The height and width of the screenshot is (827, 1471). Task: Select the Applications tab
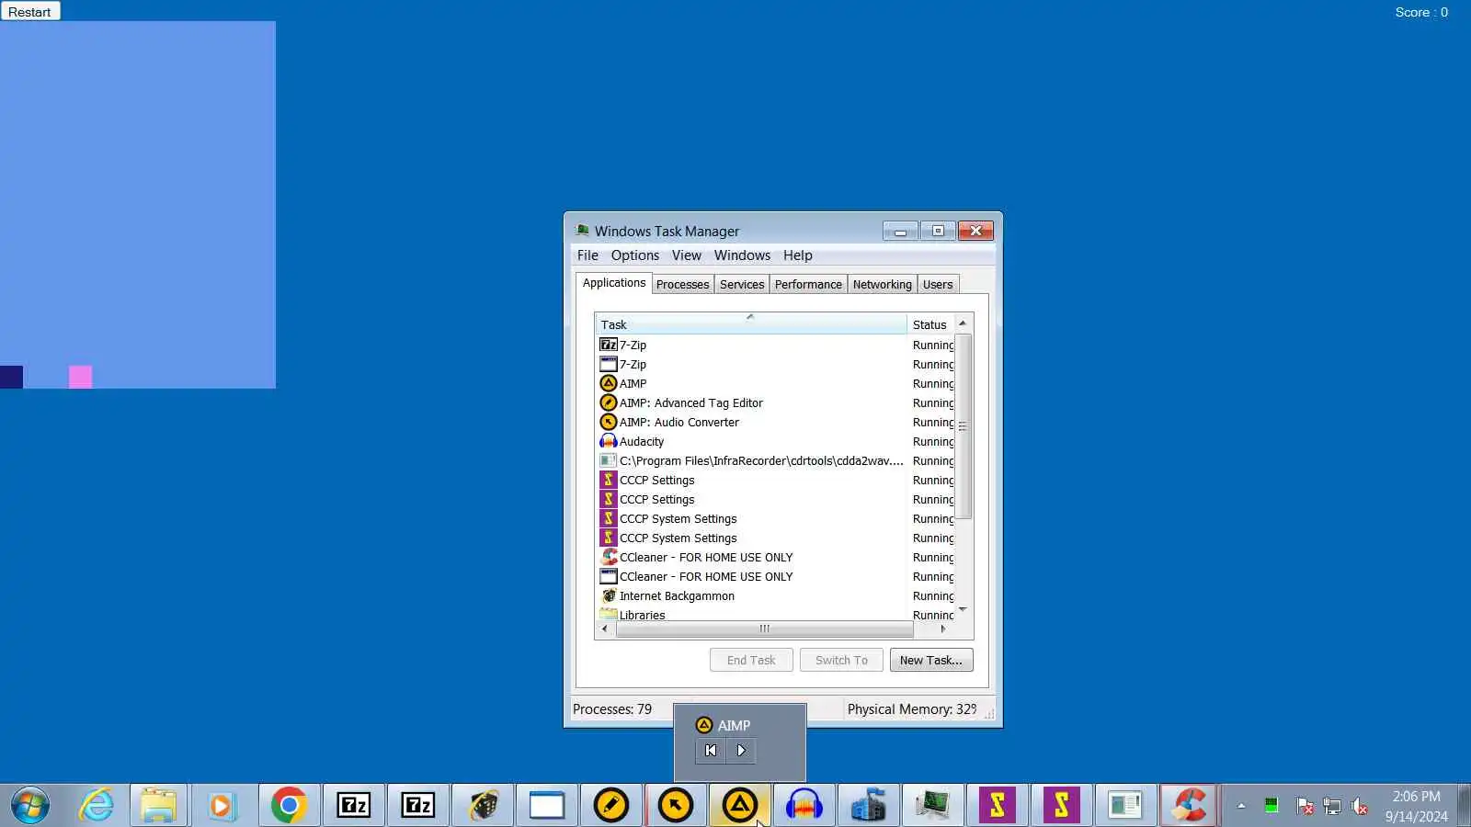tap(614, 283)
